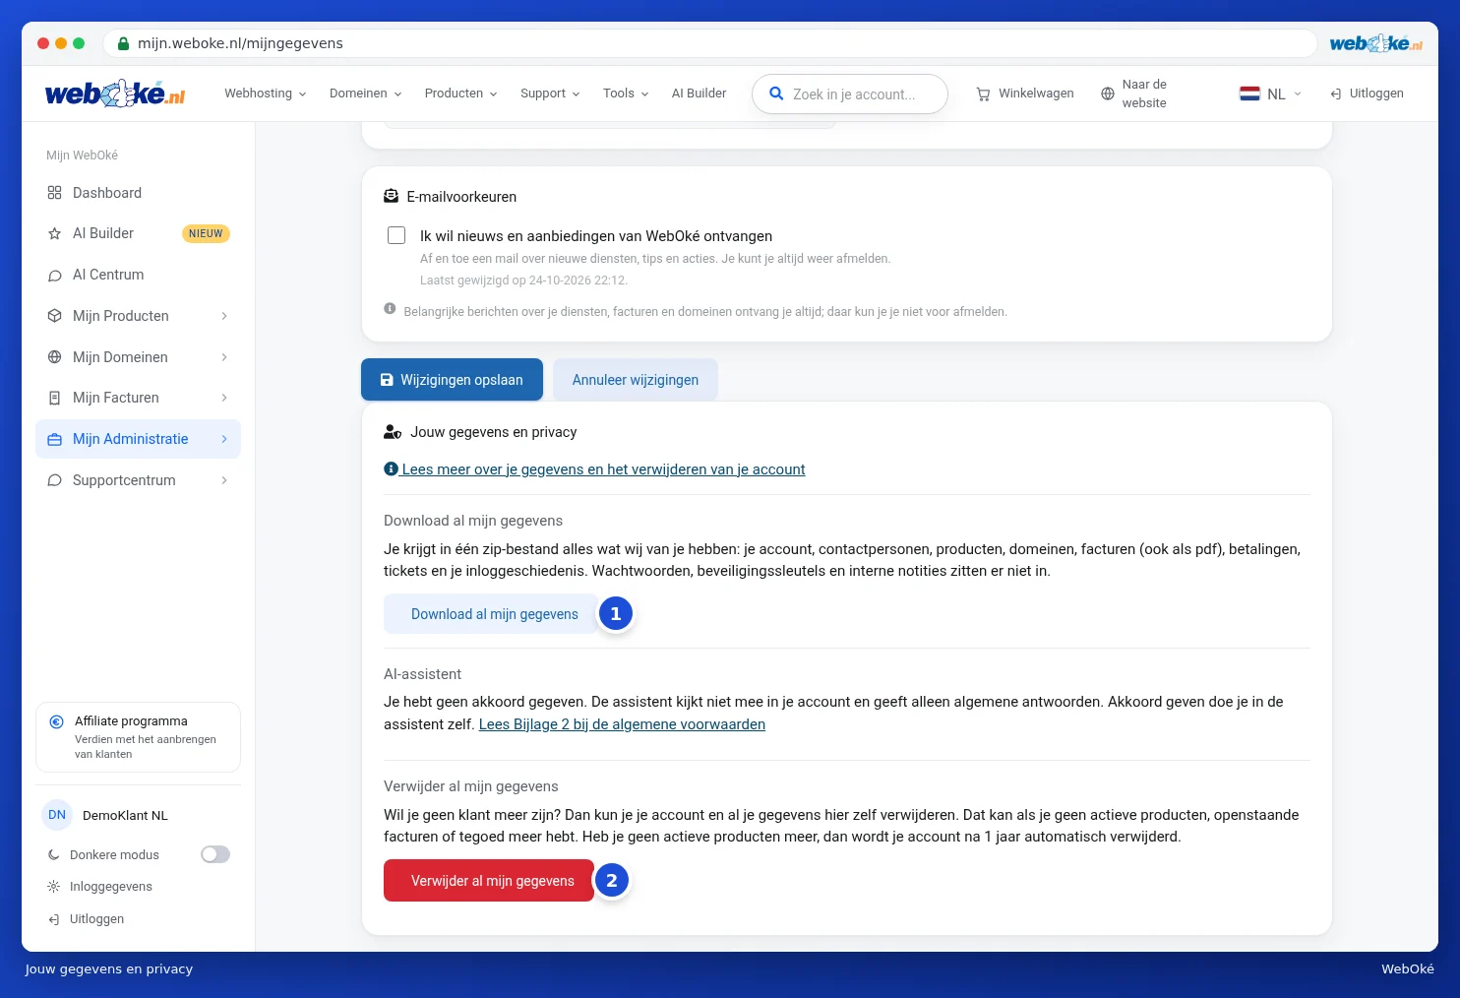Enable the Donkere modus switch
Image resolution: width=1460 pixels, height=998 pixels.
215,854
